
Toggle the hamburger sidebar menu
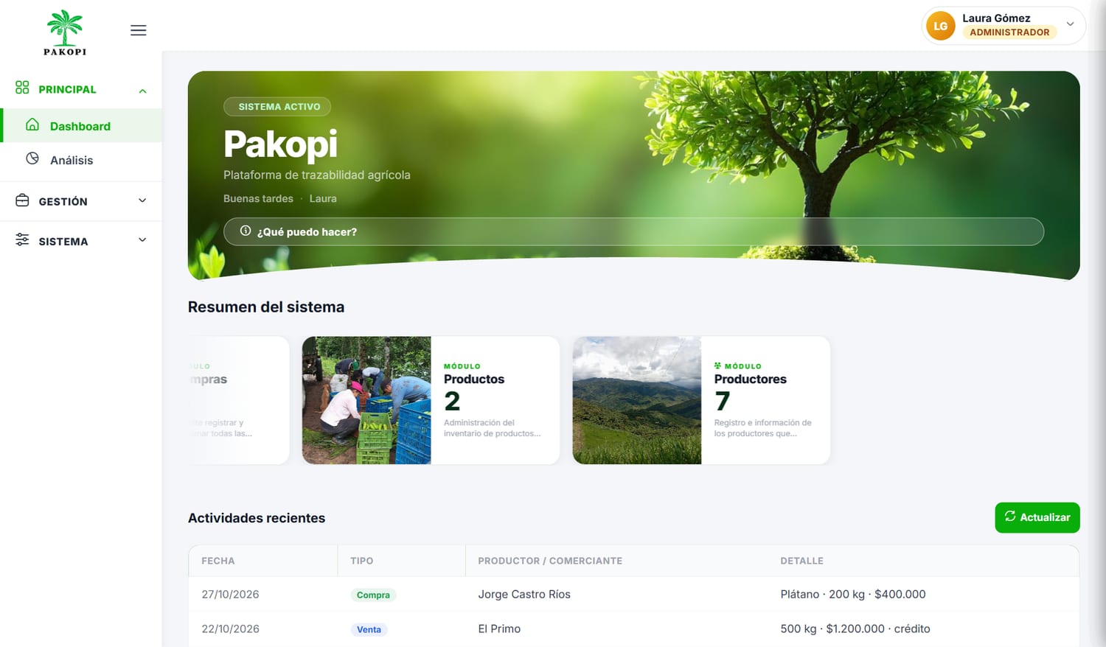click(138, 30)
